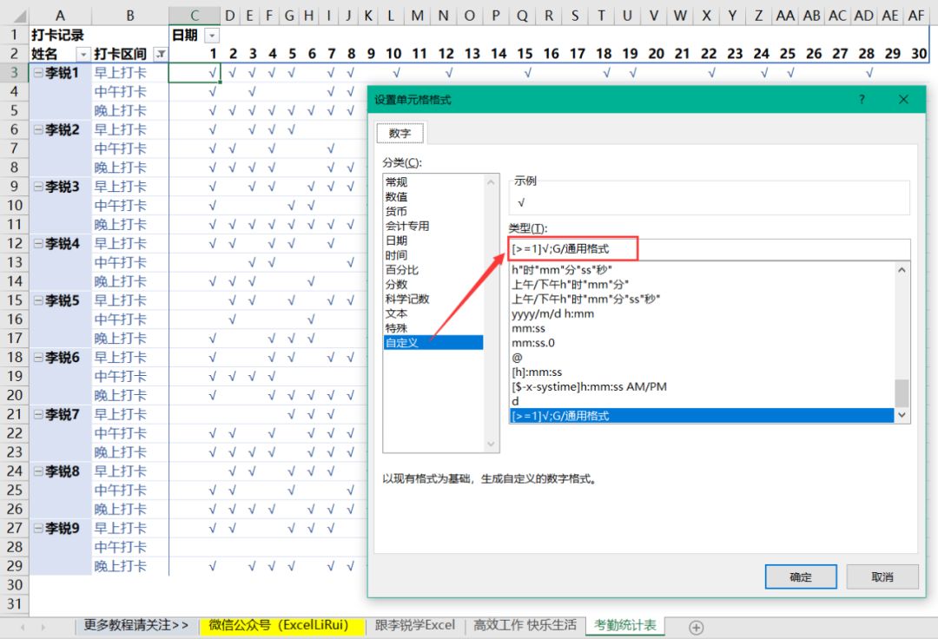Select the 文本 category
The height and width of the screenshot is (639, 938).
(396, 313)
